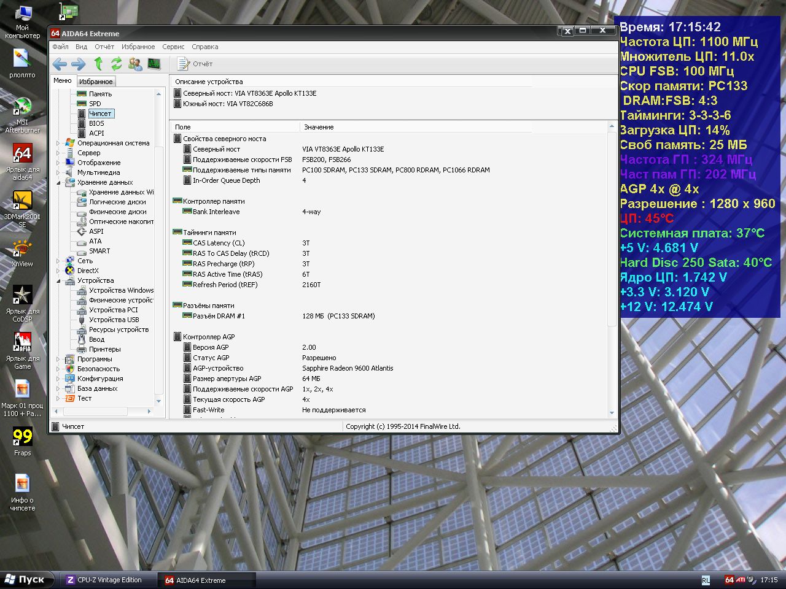
Task: Open the Report (Отчёт) toolbar button
Action: [195, 64]
